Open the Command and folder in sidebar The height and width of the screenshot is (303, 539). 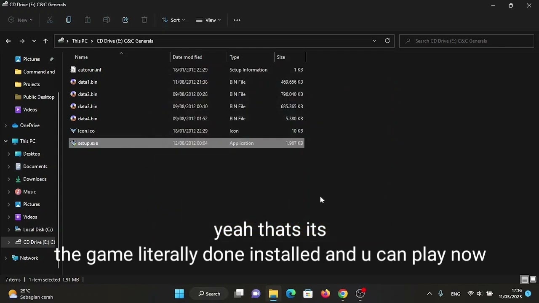[x=35, y=72]
